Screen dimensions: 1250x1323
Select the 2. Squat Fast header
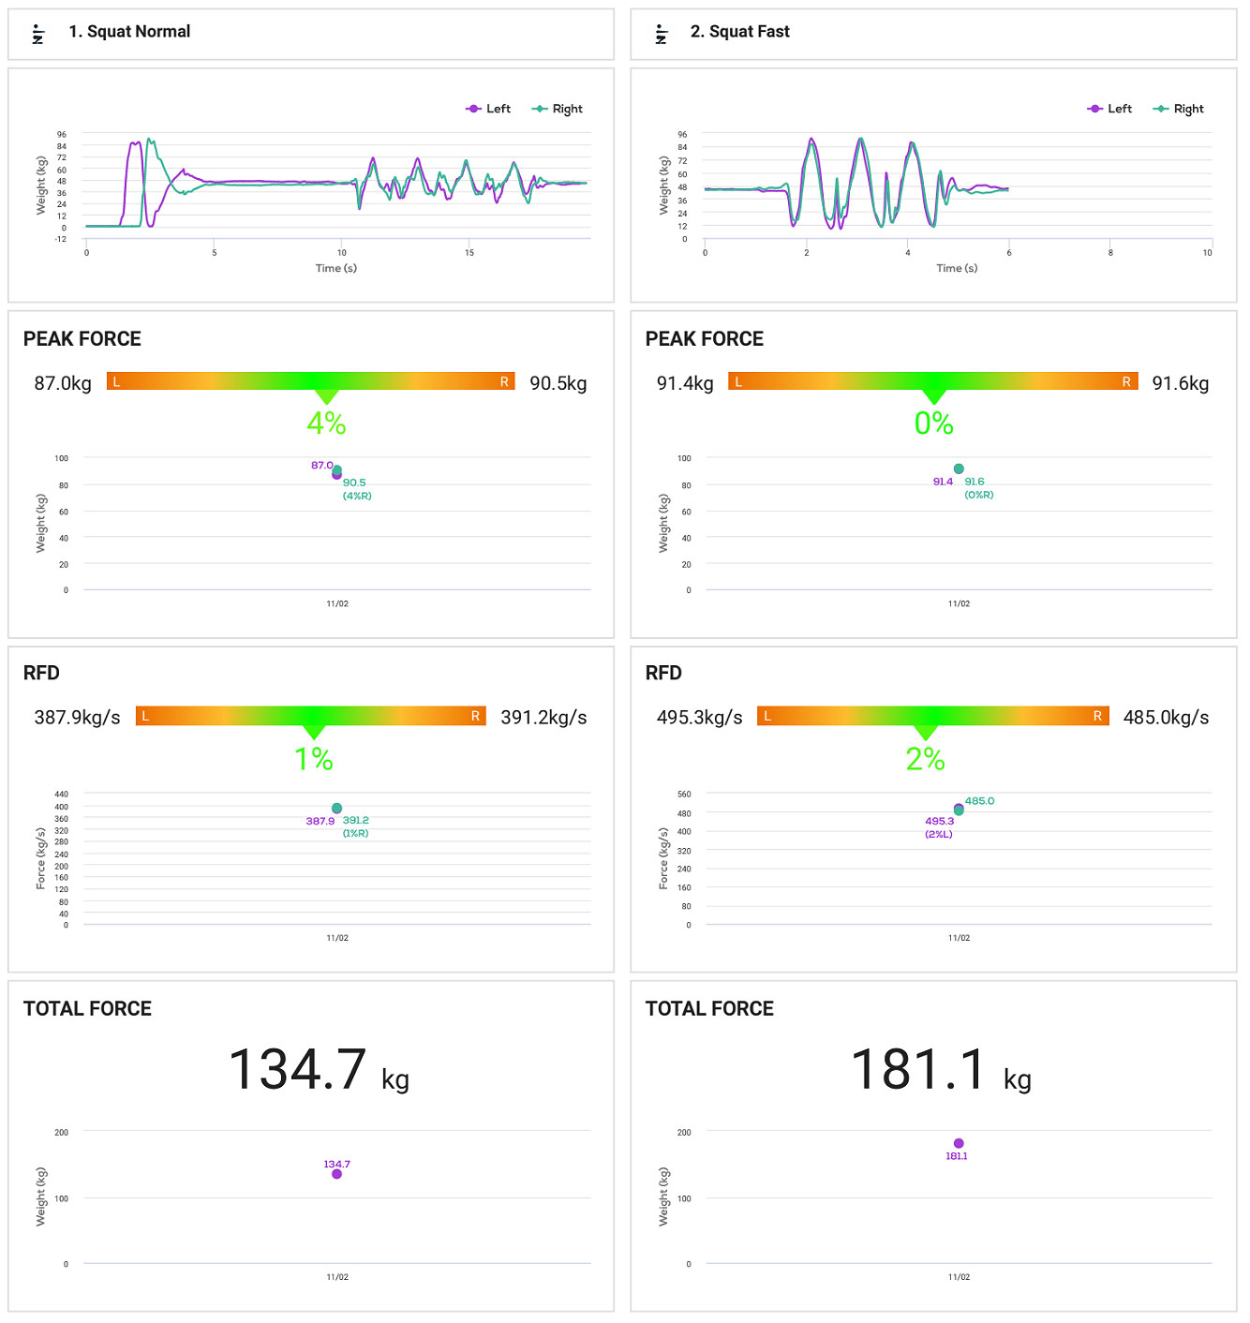click(x=933, y=35)
